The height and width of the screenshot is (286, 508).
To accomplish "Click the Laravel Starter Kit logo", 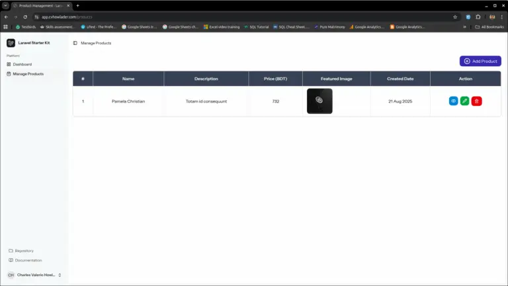I will [x=11, y=42].
